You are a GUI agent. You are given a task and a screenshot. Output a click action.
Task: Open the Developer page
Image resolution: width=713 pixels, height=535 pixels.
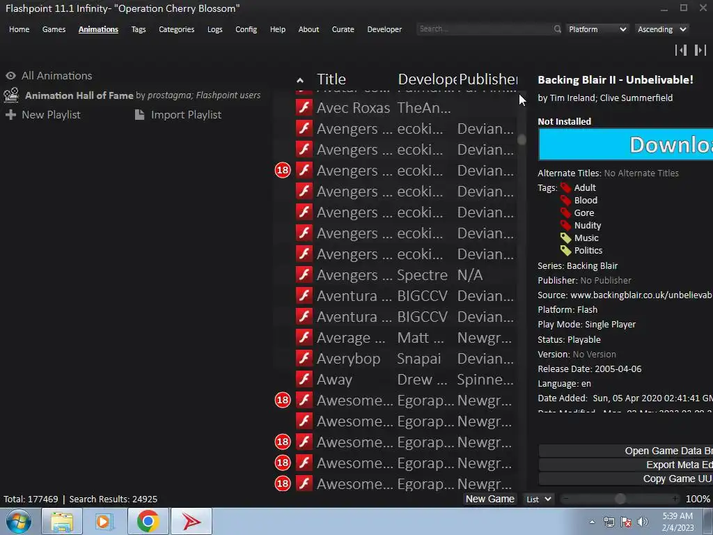coord(384,29)
